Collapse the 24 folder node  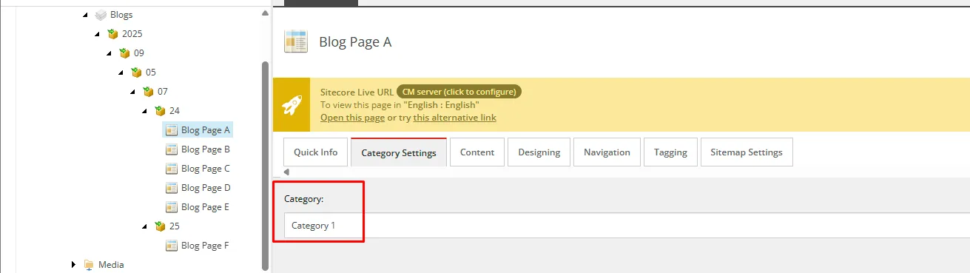[x=145, y=111]
